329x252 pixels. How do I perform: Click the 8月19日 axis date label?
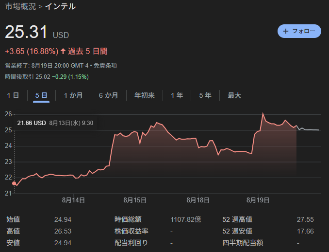point(258,200)
